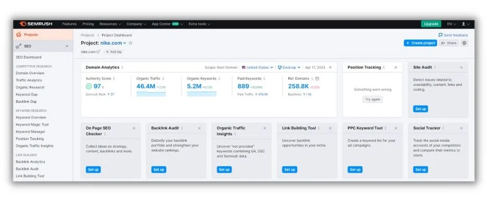The height and width of the screenshot is (204, 488).
Task: Open project settings gear icon
Action: [x=464, y=43]
